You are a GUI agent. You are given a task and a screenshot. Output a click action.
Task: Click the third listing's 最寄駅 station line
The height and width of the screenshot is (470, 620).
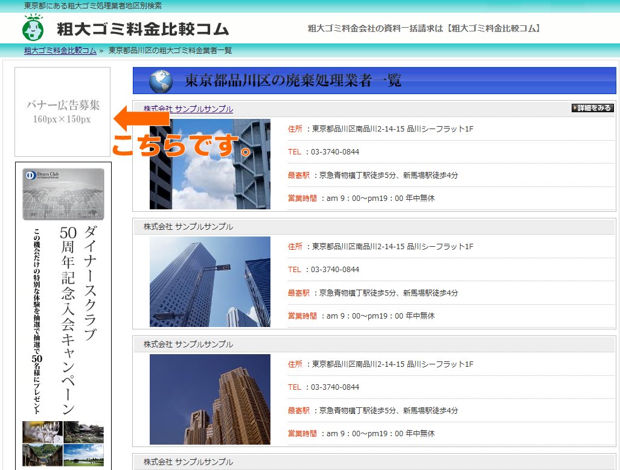(373, 410)
